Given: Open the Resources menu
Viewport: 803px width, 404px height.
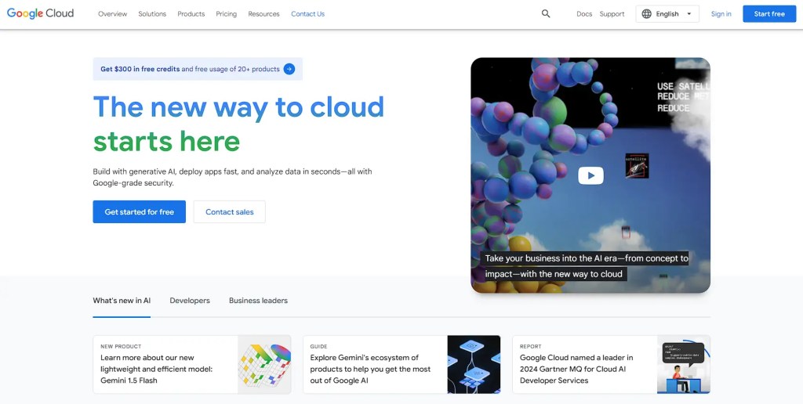Looking at the screenshot, I should pyautogui.click(x=263, y=14).
